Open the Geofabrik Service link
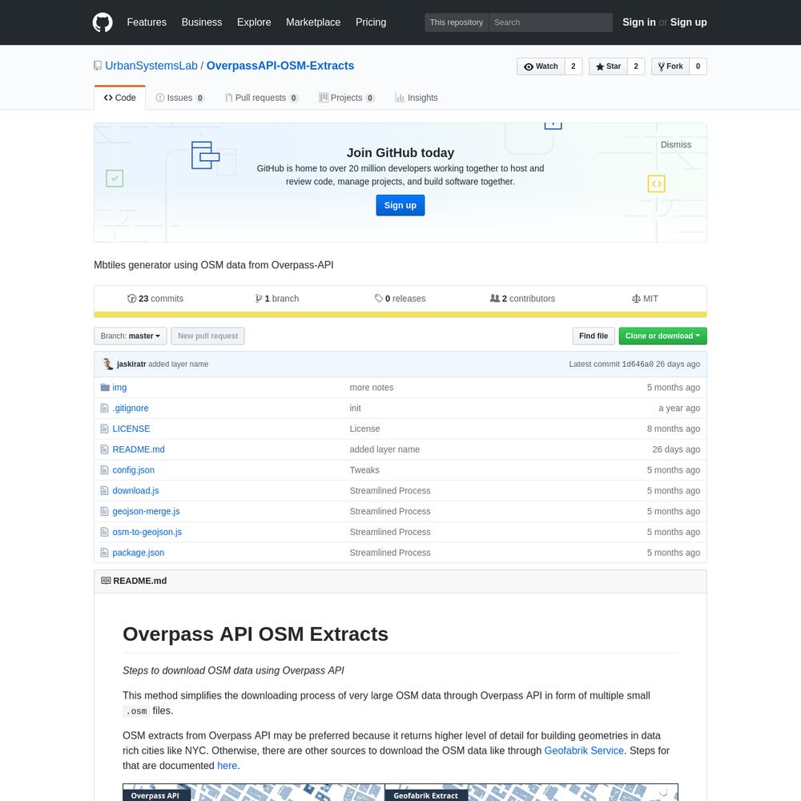This screenshot has width=801, height=801. 584,751
